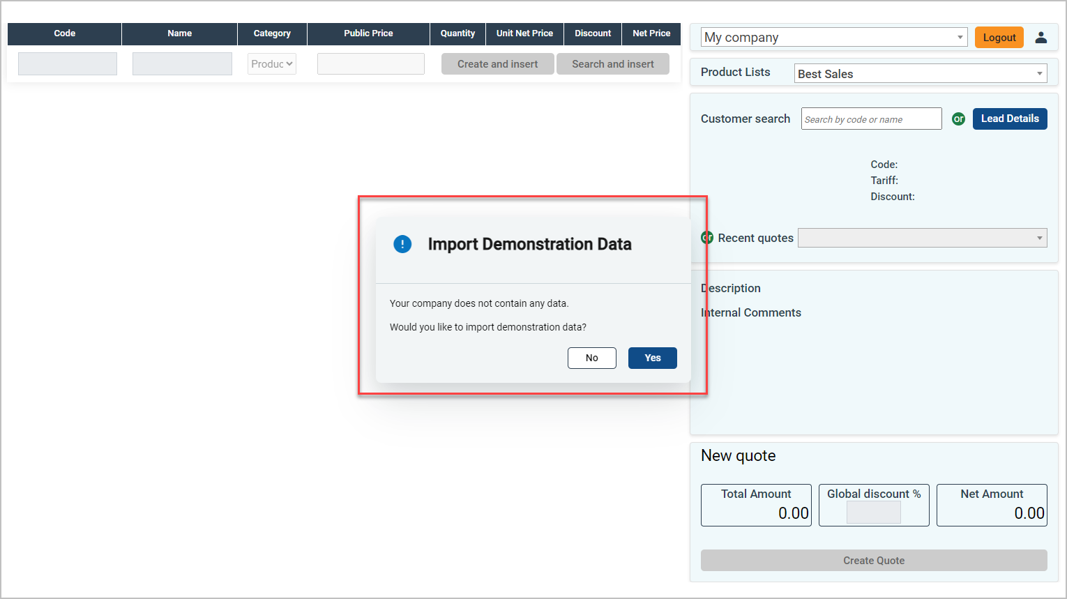
Task: Click Create and insert button
Action: coord(497,64)
